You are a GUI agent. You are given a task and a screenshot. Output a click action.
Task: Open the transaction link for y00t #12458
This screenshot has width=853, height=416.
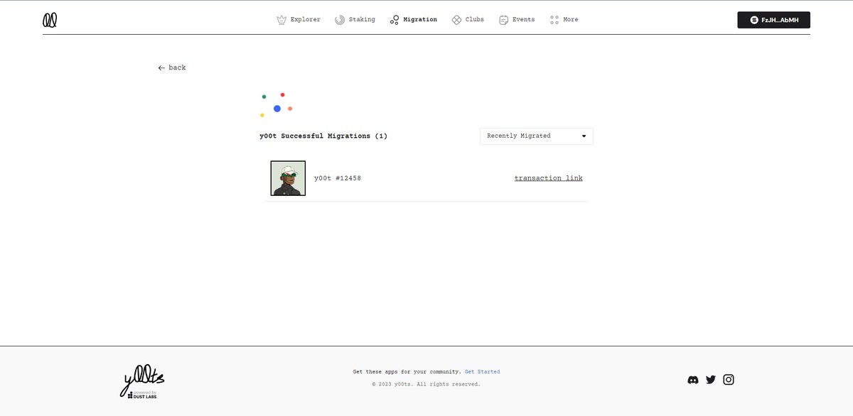pos(549,178)
